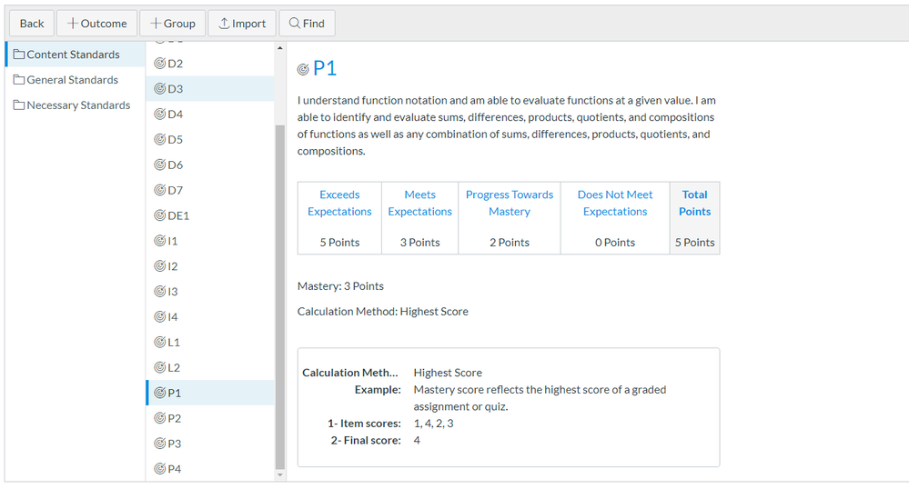This screenshot has height=489, width=909.
Task: Select outcome P2 from the list
Action: tap(175, 418)
